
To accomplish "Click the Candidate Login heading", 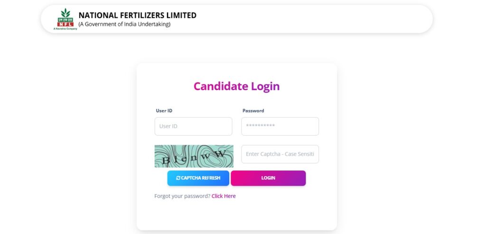I will (236, 86).
